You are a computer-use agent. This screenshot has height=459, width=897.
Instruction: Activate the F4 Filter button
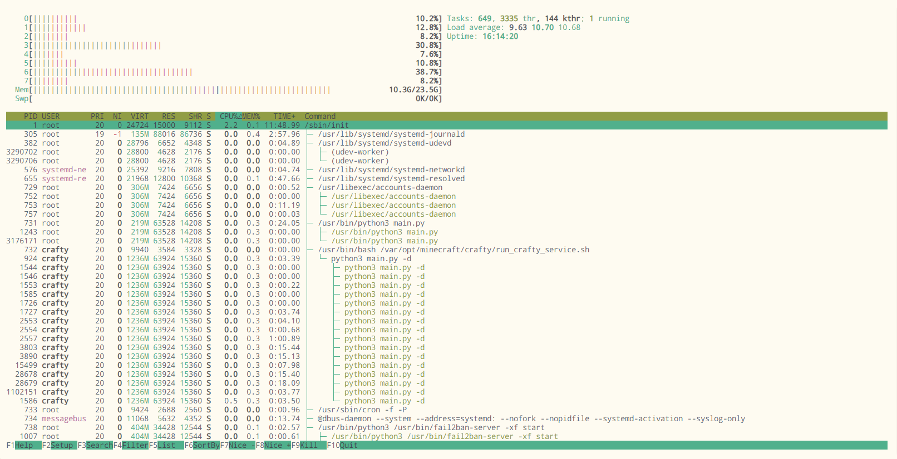[131, 445]
